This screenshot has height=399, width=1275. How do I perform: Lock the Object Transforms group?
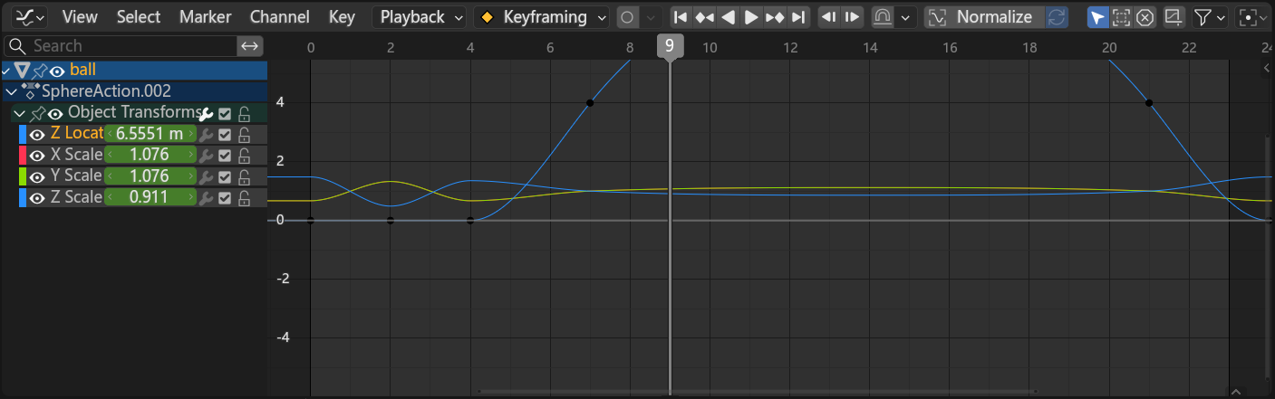[x=244, y=113]
